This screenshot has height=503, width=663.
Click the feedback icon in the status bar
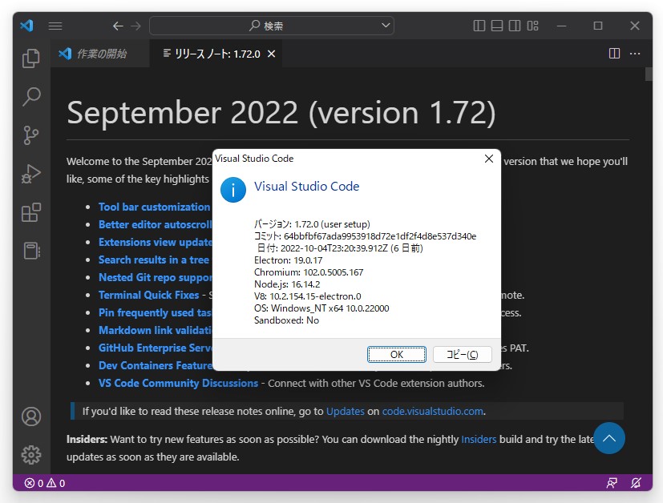click(612, 483)
